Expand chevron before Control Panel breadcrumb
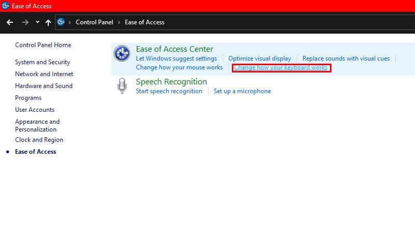Viewport: 415px width, 233px height. pyautogui.click(x=70, y=22)
